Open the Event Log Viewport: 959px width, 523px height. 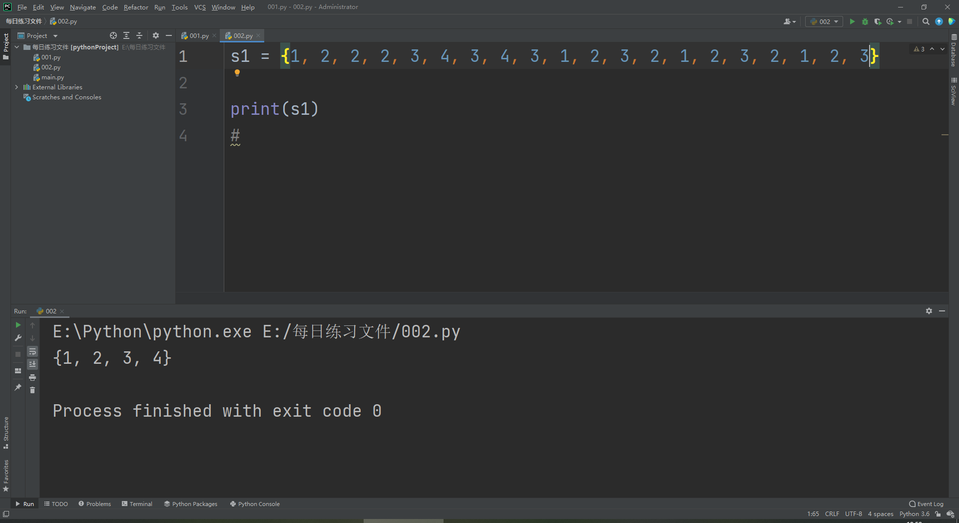pos(926,504)
